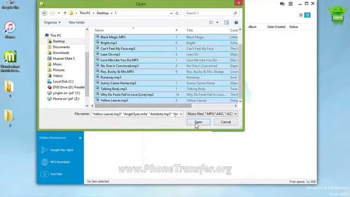Change view with the view icon

pyautogui.click(x=211, y=22)
